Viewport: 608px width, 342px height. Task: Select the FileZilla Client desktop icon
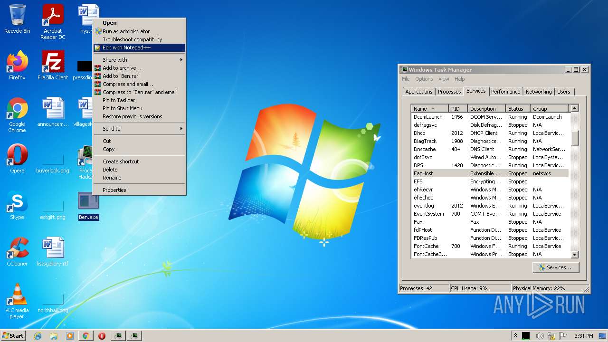click(x=53, y=65)
